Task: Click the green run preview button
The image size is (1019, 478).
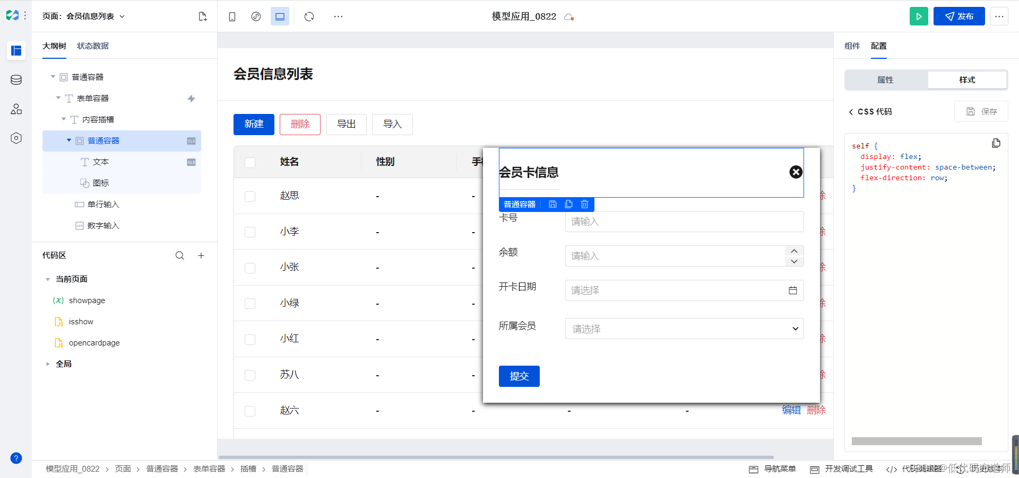Action: point(919,16)
